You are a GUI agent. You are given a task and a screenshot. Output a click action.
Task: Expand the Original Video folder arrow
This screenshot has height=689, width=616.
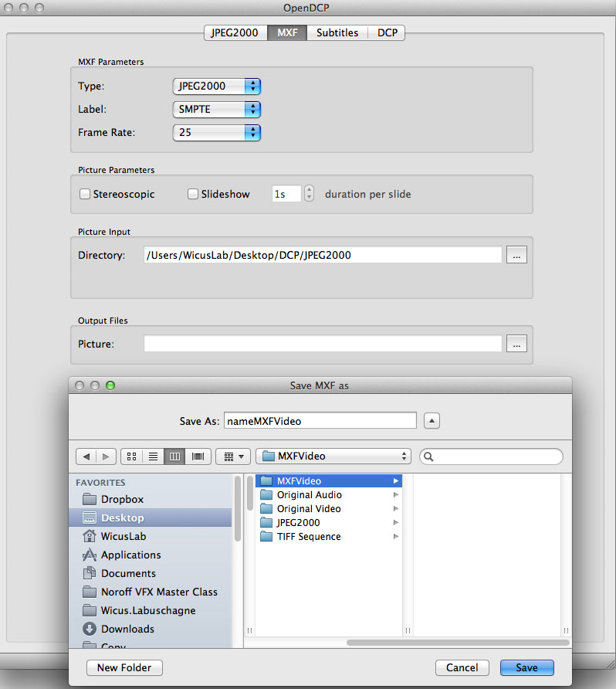395,509
